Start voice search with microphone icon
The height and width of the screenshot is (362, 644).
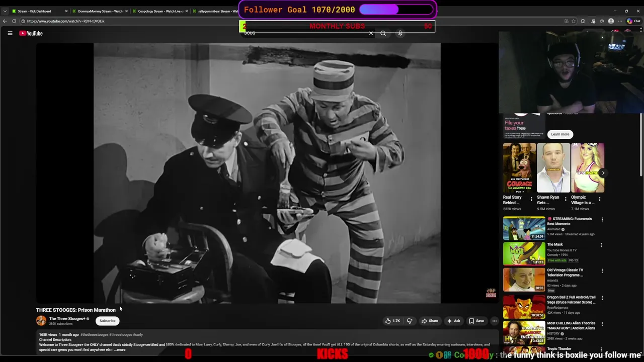coord(400,33)
